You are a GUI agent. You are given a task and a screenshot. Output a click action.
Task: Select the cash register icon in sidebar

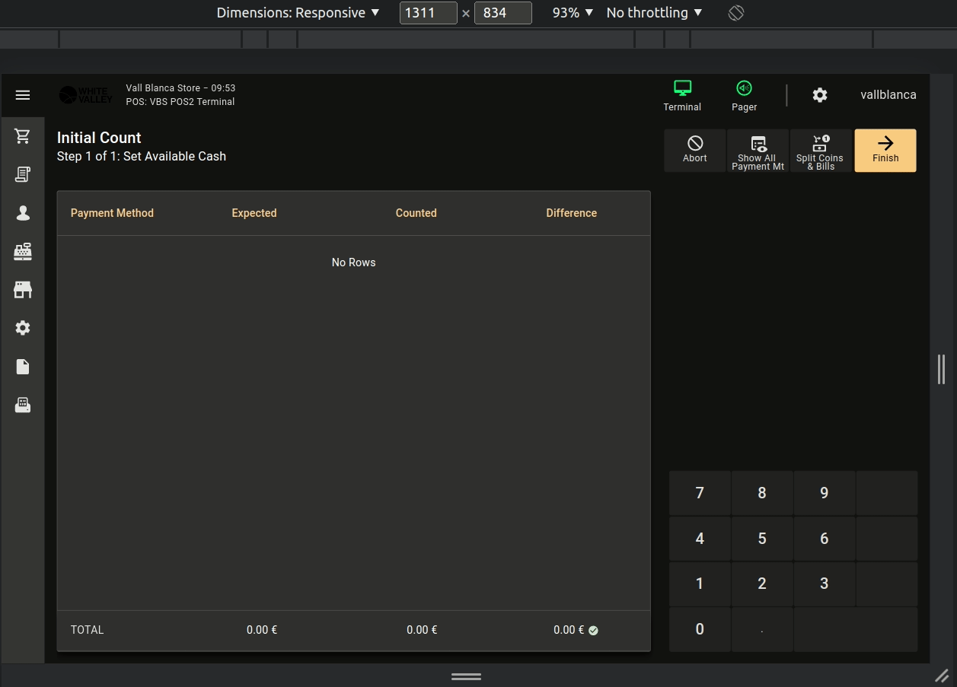(23, 251)
